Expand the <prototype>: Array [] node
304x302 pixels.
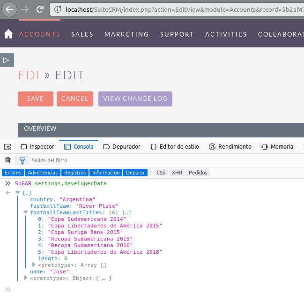coord(34,264)
